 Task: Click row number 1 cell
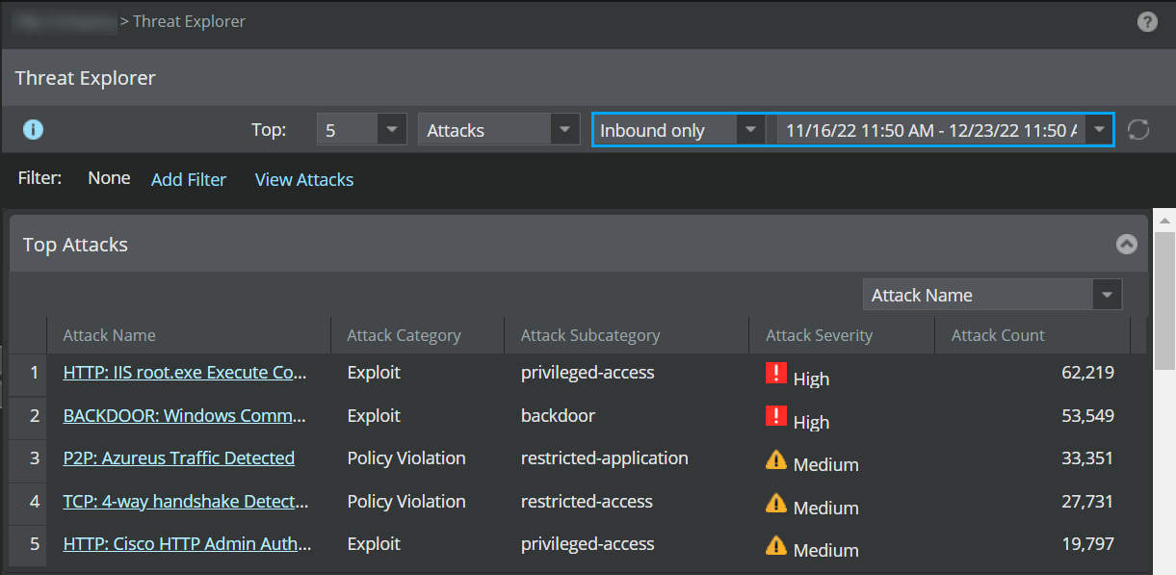[29, 373]
